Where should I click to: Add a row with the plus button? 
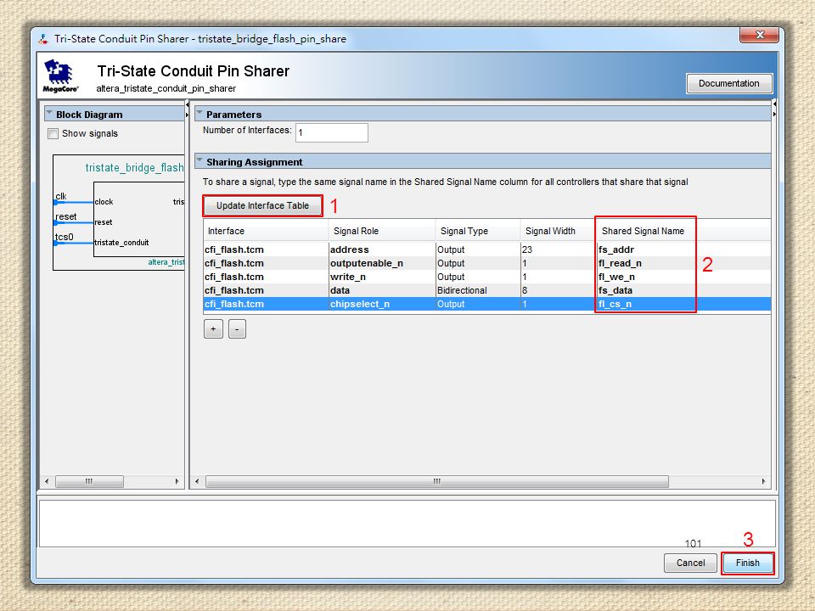pyautogui.click(x=213, y=329)
